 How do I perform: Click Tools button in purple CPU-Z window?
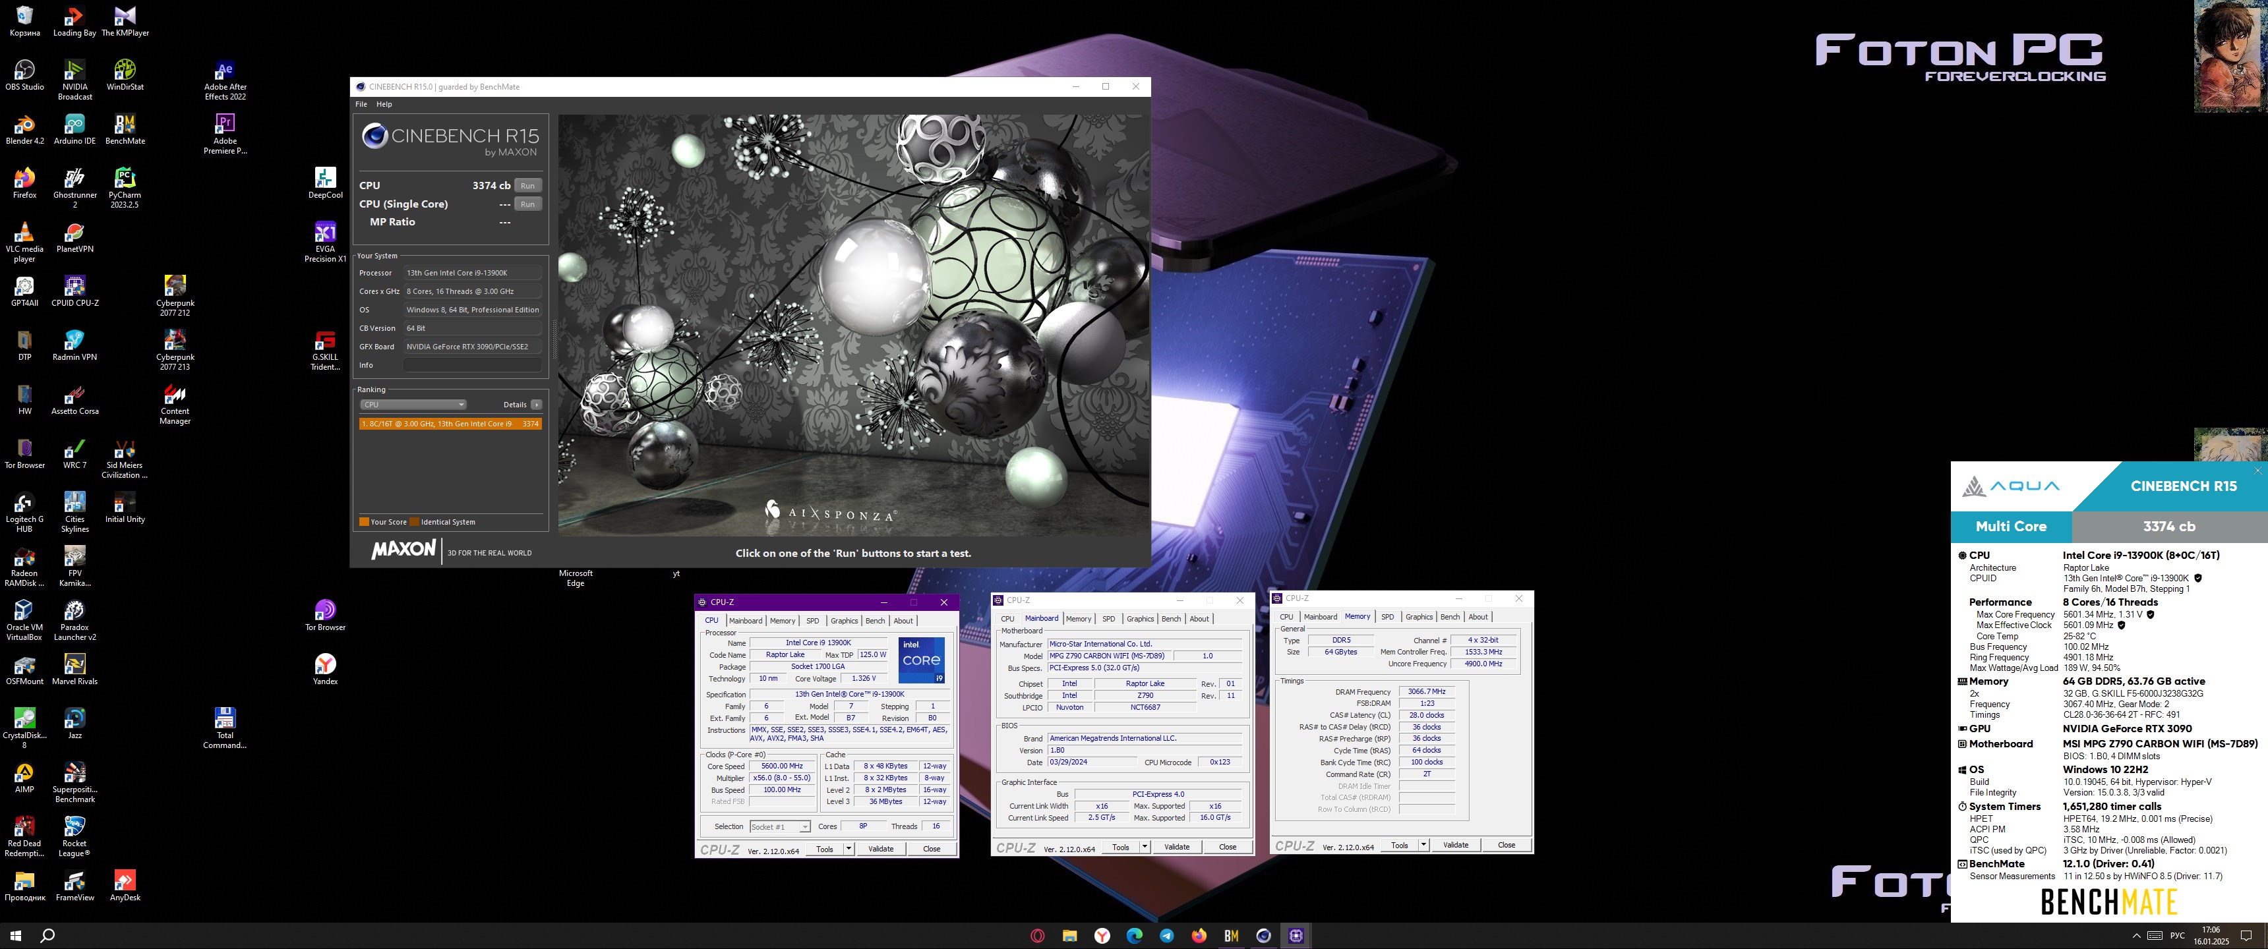(x=825, y=849)
